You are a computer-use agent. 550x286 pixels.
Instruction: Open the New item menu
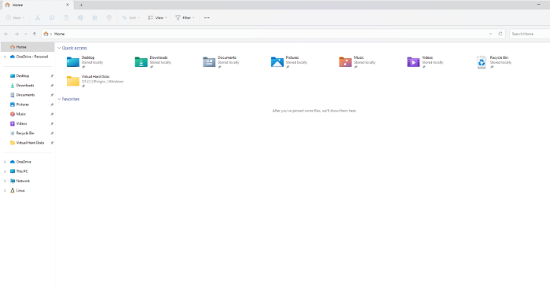pos(16,17)
